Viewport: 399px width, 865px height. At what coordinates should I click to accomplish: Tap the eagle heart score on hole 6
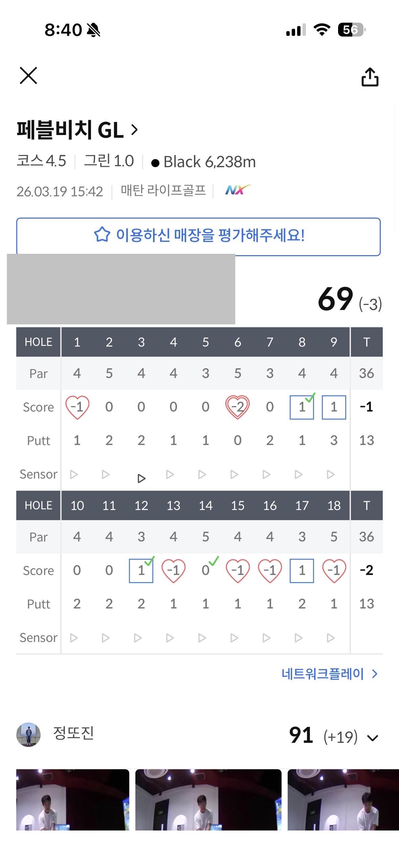[238, 407]
